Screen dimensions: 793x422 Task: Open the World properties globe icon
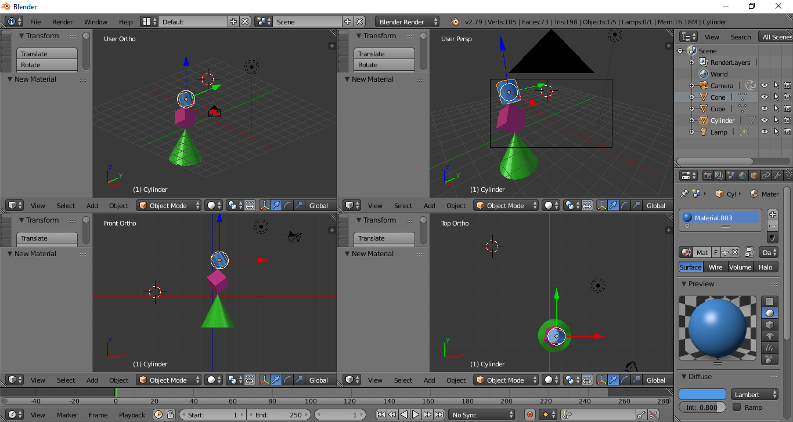coord(742,175)
